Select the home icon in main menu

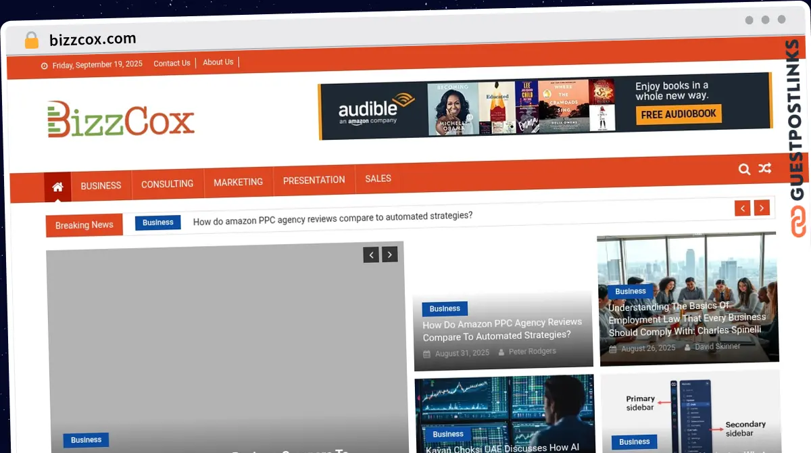(x=57, y=187)
